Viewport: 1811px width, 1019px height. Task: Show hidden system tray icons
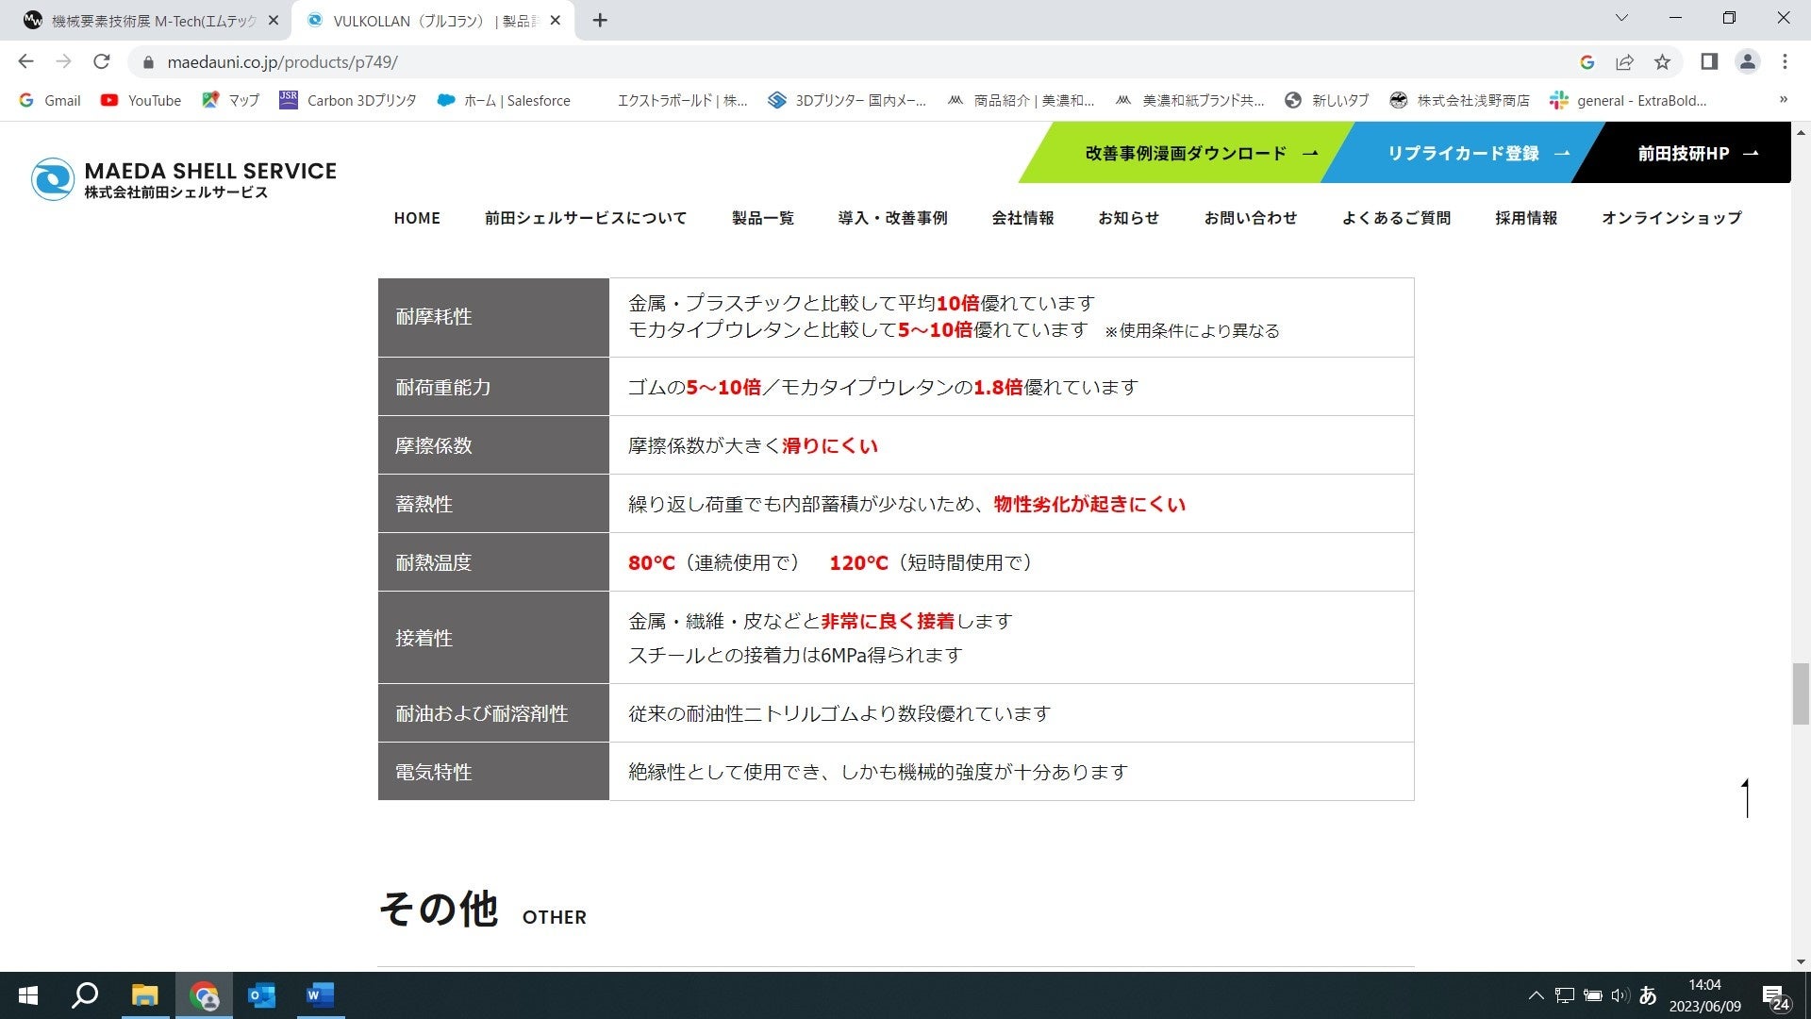[x=1536, y=995]
